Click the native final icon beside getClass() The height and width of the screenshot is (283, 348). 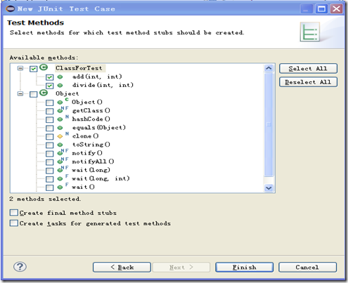pyautogui.click(x=63, y=110)
